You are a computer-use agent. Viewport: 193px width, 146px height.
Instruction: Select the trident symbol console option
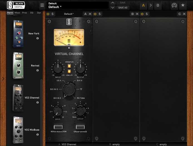click(81, 89)
